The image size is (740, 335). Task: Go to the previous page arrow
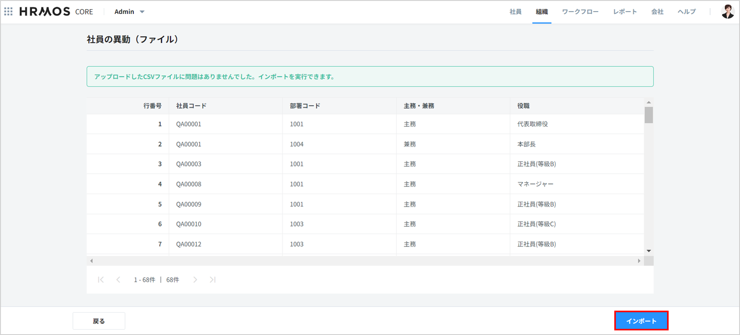[118, 280]
